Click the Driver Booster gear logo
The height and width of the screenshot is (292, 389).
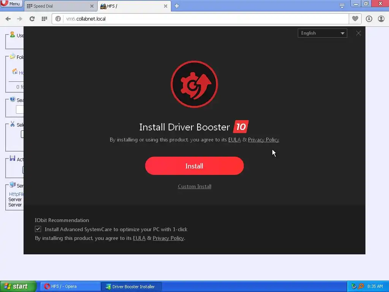click(x=194, y=84)
